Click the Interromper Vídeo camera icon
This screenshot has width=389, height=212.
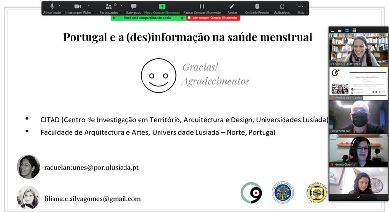[78, 7]
